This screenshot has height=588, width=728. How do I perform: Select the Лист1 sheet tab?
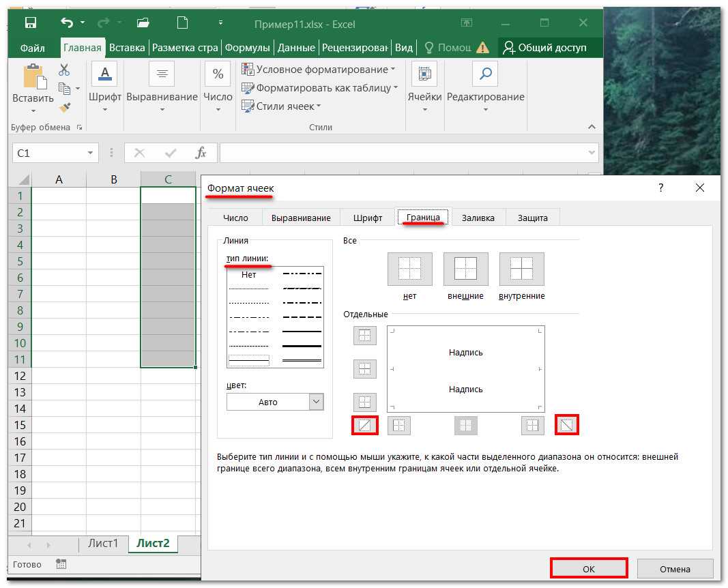click(103, 544)
